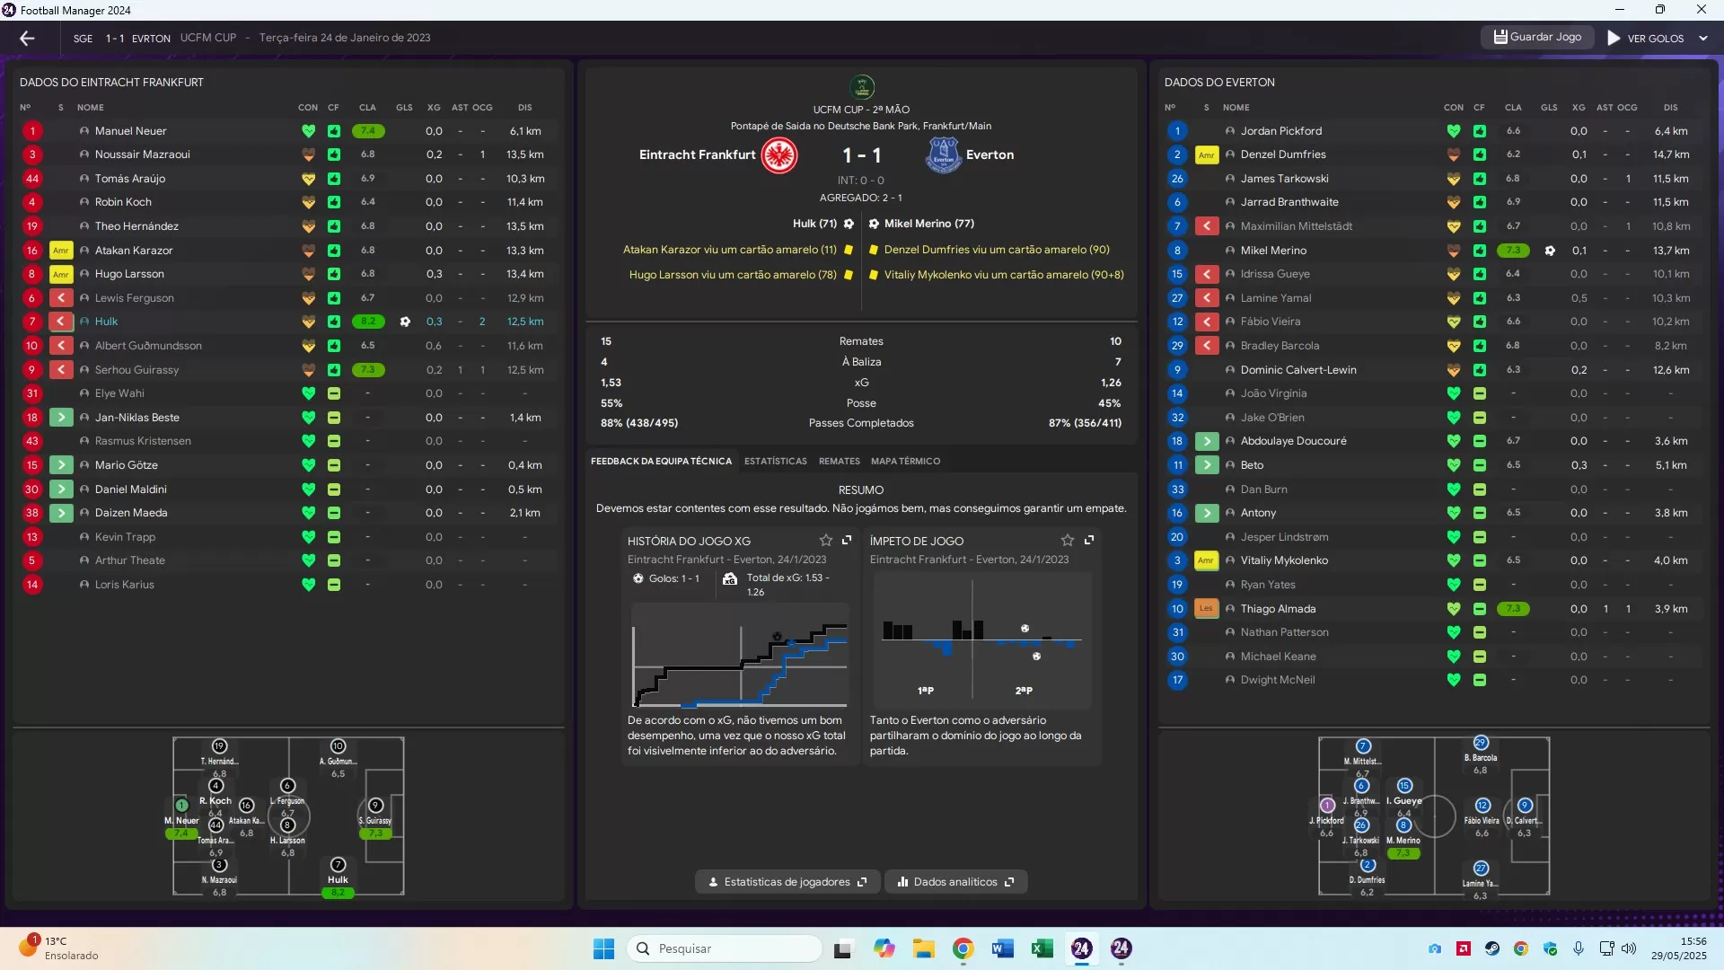Click Vitaliy Mykolenko's yellow card badge
The width and height of the screenshot is (1724, 970).
coord(1205,560)
